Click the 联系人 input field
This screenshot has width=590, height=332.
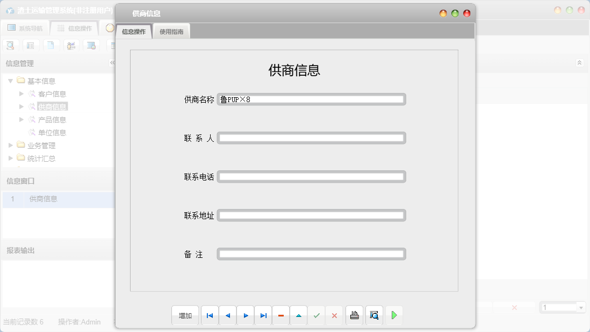(311, 138)
